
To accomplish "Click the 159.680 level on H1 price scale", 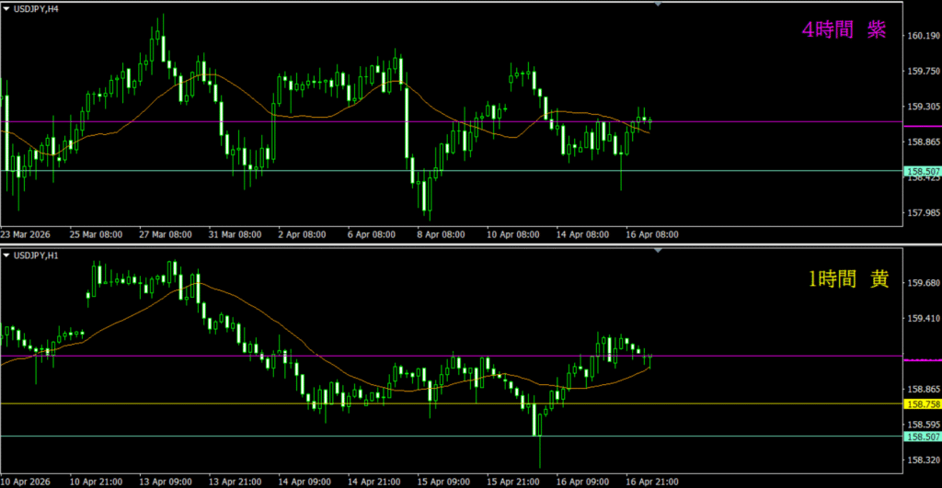I will point(922,284).
